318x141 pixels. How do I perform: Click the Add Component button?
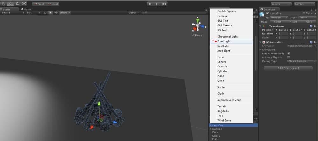(x=288, y=68)
